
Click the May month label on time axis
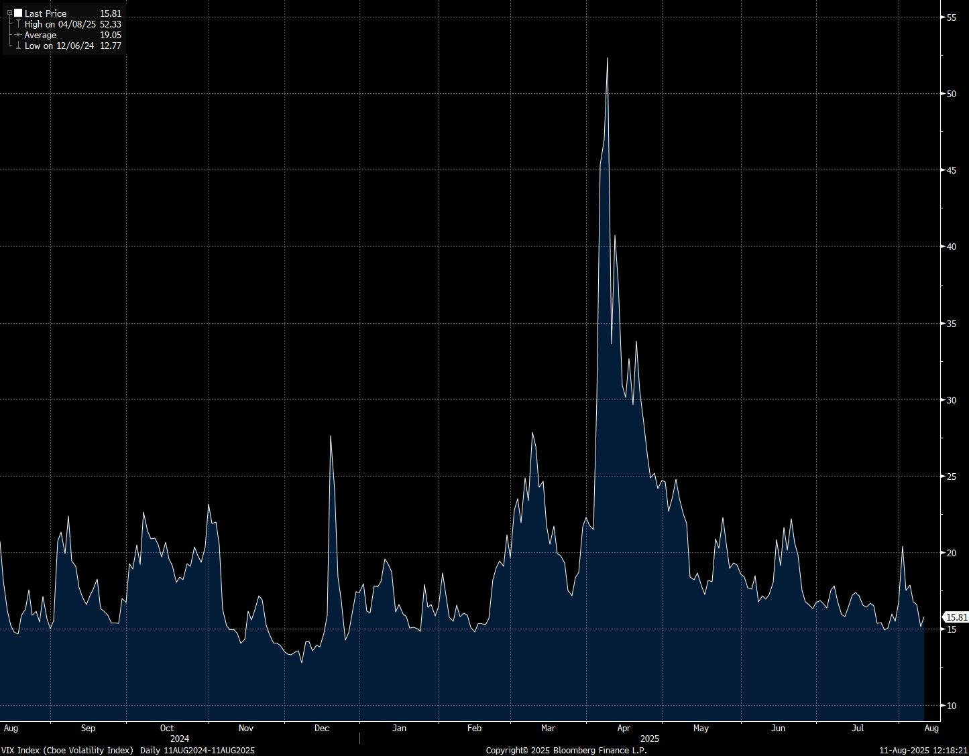(x=701, y=728)
